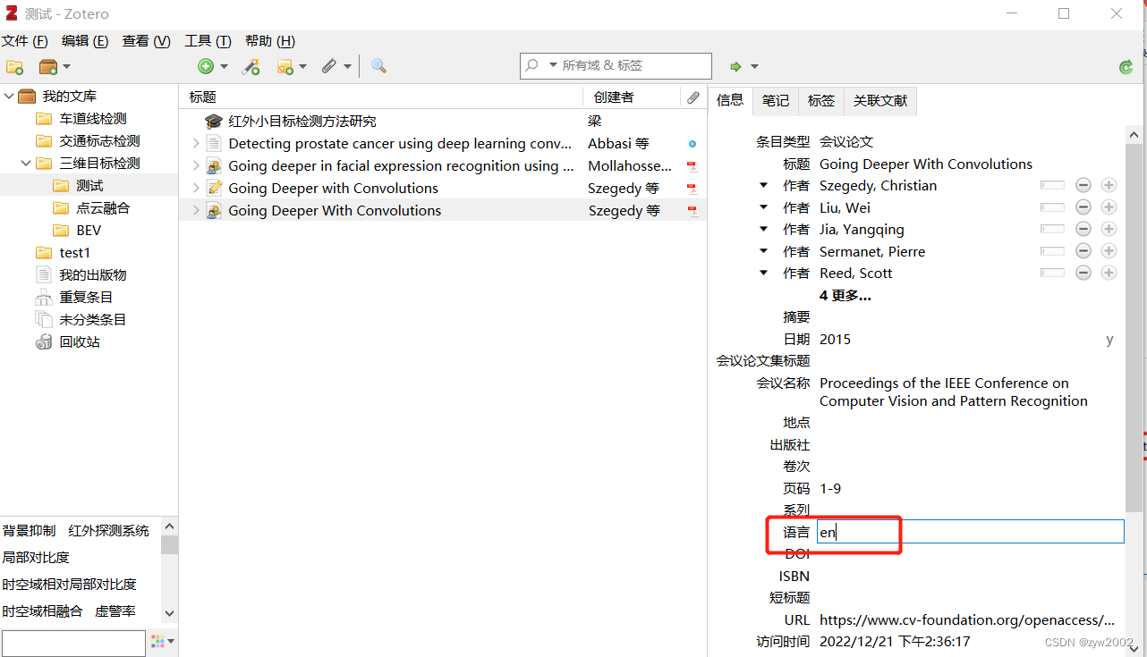Click the Add Attachment paperclip icon
This screenshot has width=1147, height=657.
[x=328, y=66]
